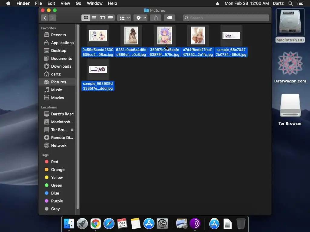Viewport: 310px width, 232px height.
Task: Open the Desktop sidebar folder
Action: [x=57, y=50]
